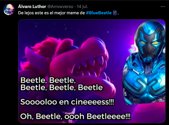Click the beetle emoji after the hashtag
Image resolution: width=169 pixels, height=125 pixels.
pyautogui.click(x=115, y=13)
